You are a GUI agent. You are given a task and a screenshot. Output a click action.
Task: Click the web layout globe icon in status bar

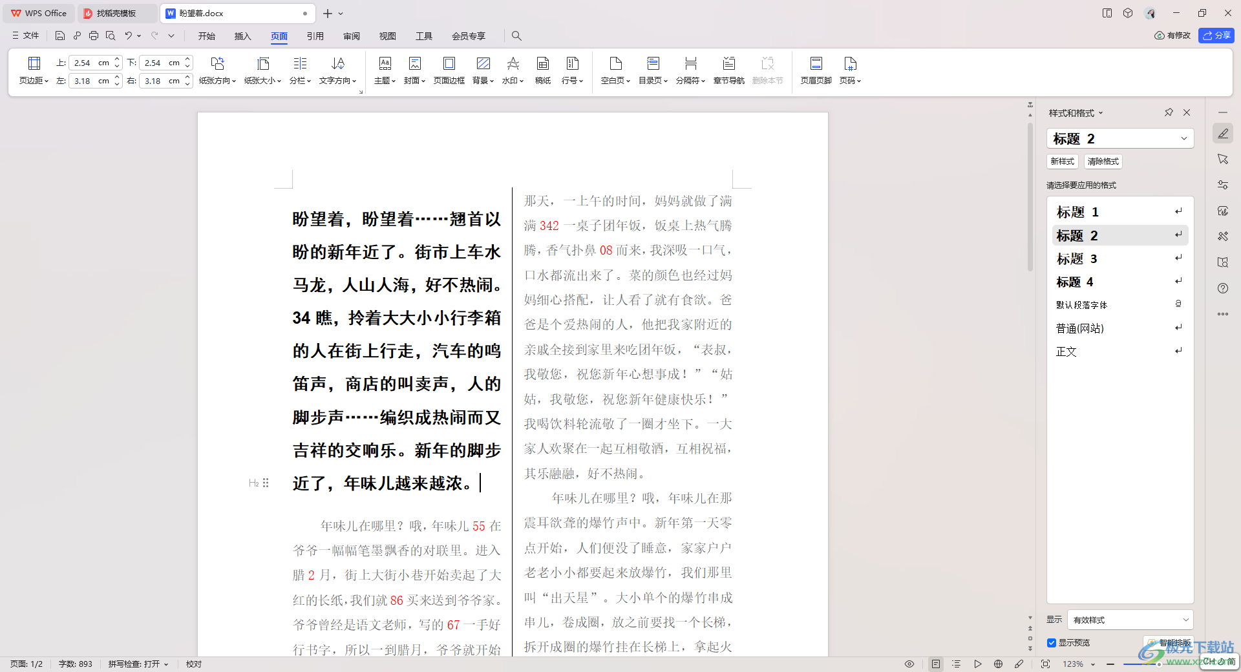pyautogui.click(x=999, y=664)
